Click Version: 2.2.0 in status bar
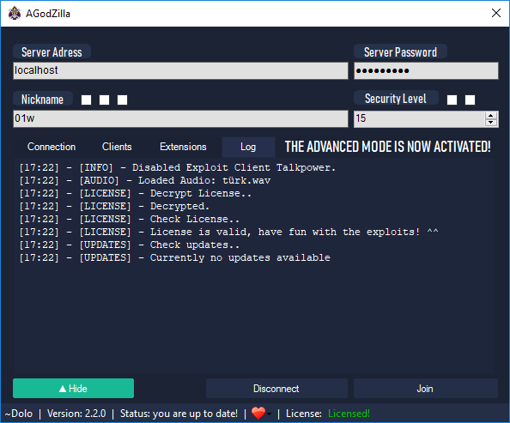510x423 pixels. click(76, 414)
